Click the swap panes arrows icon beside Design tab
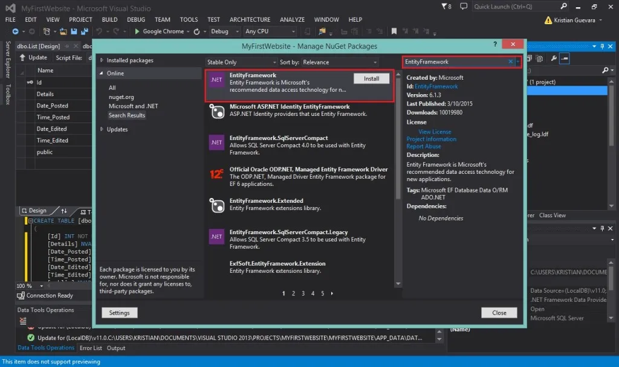This screenshot has width=619, height=367. pos(64,211)
